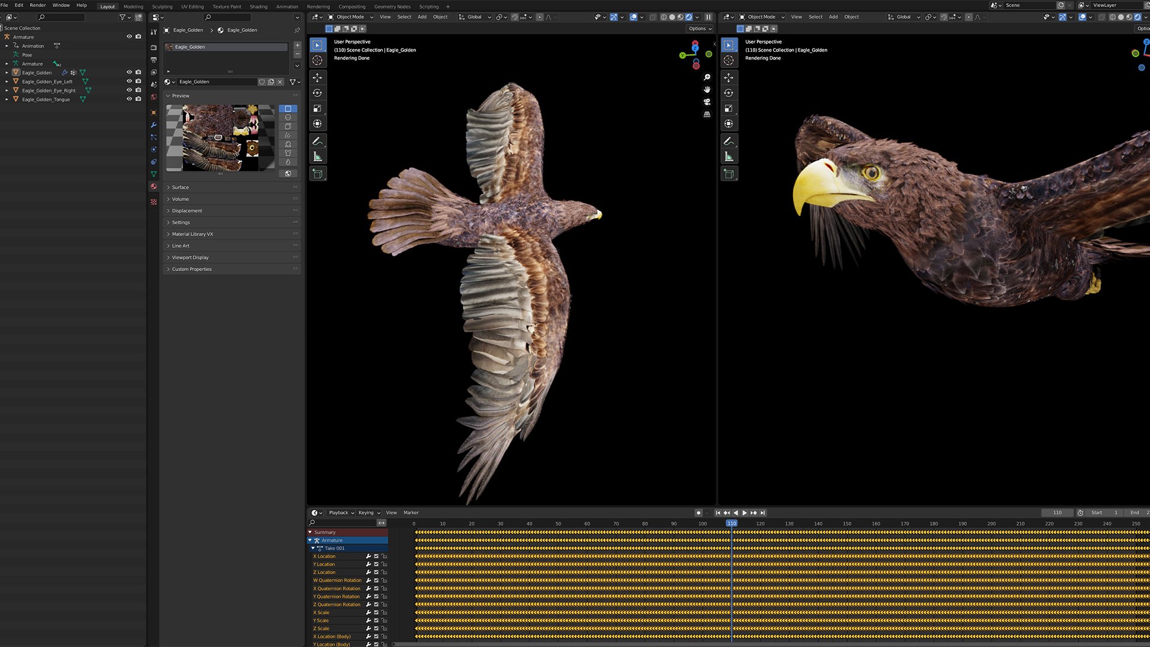Hide Eagle_Golden_Eye_Left in viewport

tap(129, 81)
